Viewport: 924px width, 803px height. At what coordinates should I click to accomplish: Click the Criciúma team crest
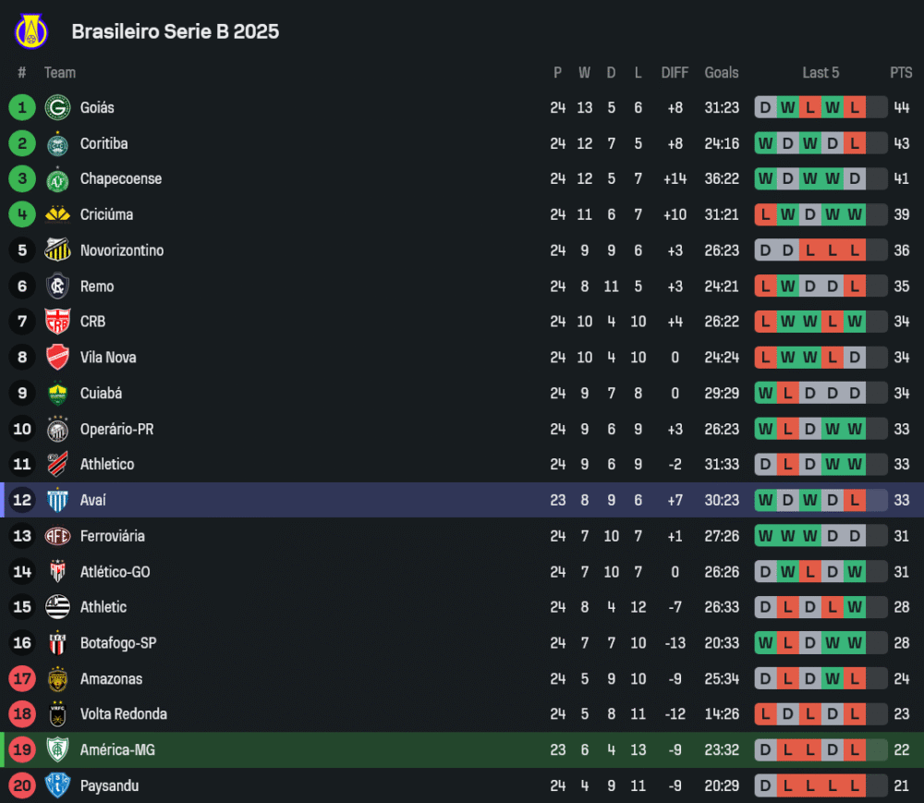(x=57, y=215)
